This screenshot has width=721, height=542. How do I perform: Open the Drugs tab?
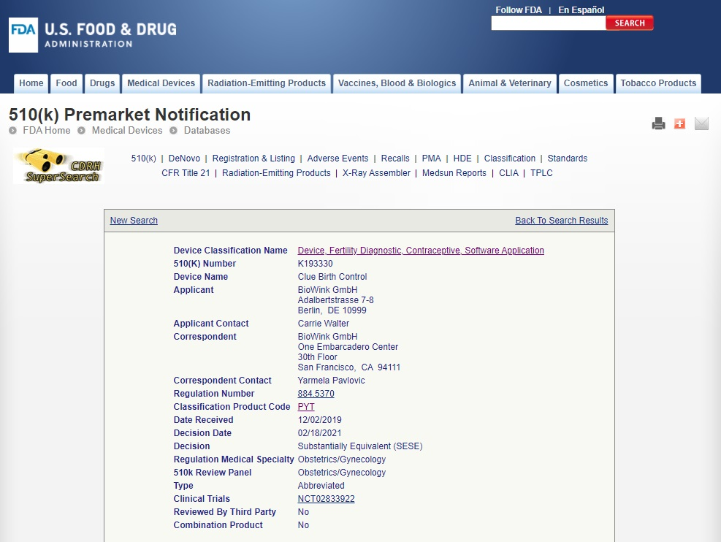102,83
